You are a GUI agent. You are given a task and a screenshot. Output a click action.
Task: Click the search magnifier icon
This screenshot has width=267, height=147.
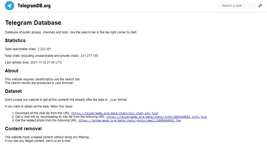pos(260,6)
